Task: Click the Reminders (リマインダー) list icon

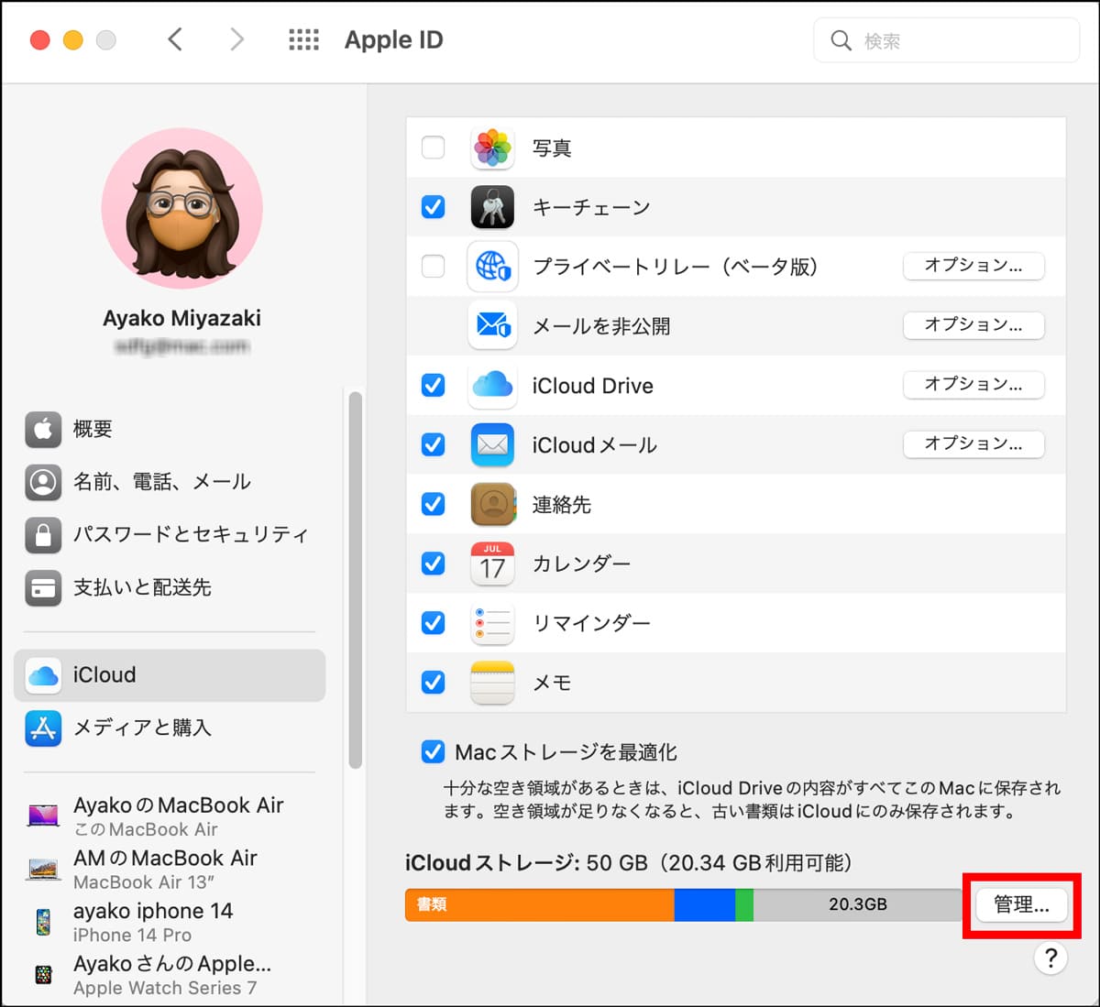Action: tap(492, 623)
